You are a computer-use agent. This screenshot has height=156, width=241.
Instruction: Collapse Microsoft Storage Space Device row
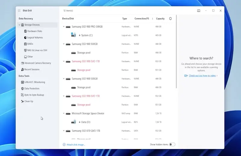pos(64,113)
